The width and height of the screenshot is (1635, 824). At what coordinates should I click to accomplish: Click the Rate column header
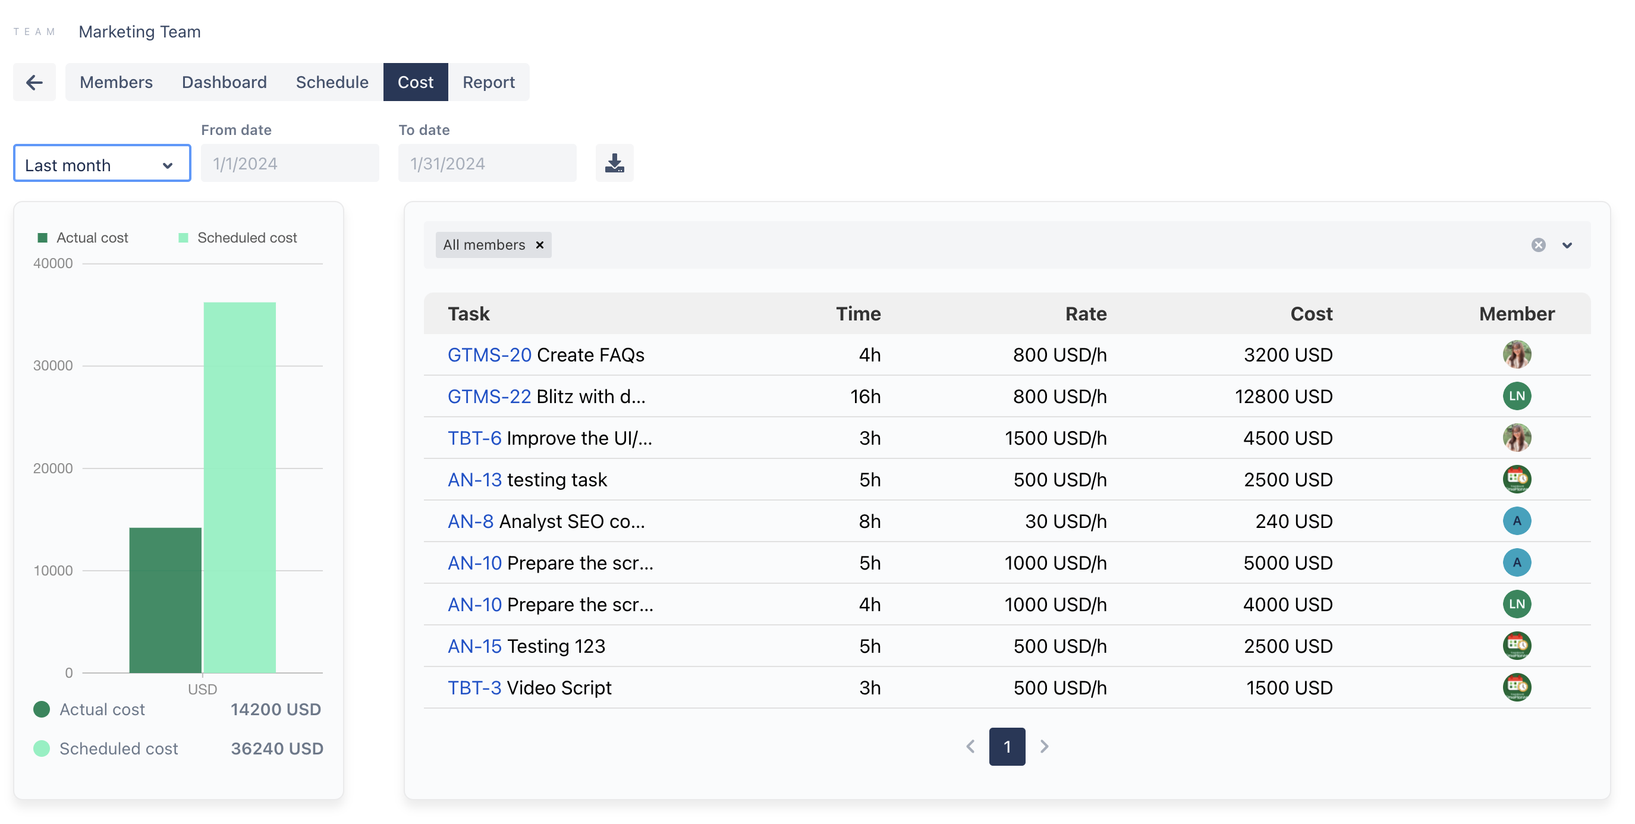(x=1086, y=313)
